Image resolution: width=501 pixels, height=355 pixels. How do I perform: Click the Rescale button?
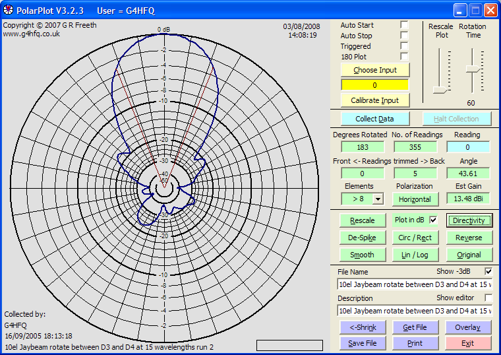coord(363,220)
